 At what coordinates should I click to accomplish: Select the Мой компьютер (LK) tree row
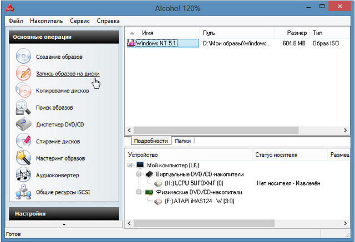coord(173,165)
